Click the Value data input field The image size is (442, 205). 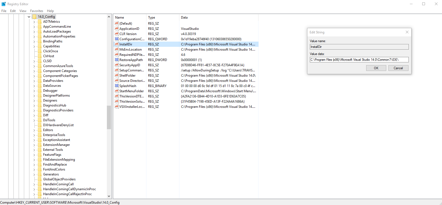coord(359,60)
